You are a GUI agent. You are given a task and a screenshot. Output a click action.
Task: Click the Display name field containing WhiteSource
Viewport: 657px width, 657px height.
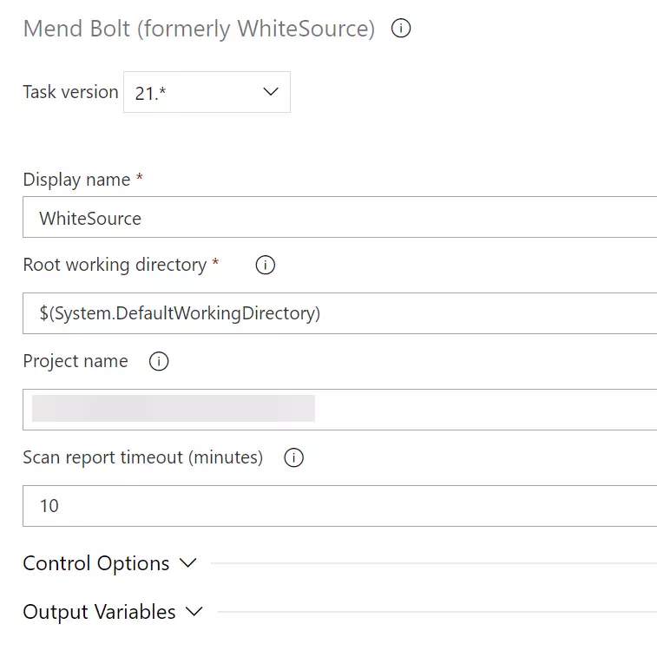[340, 217]
